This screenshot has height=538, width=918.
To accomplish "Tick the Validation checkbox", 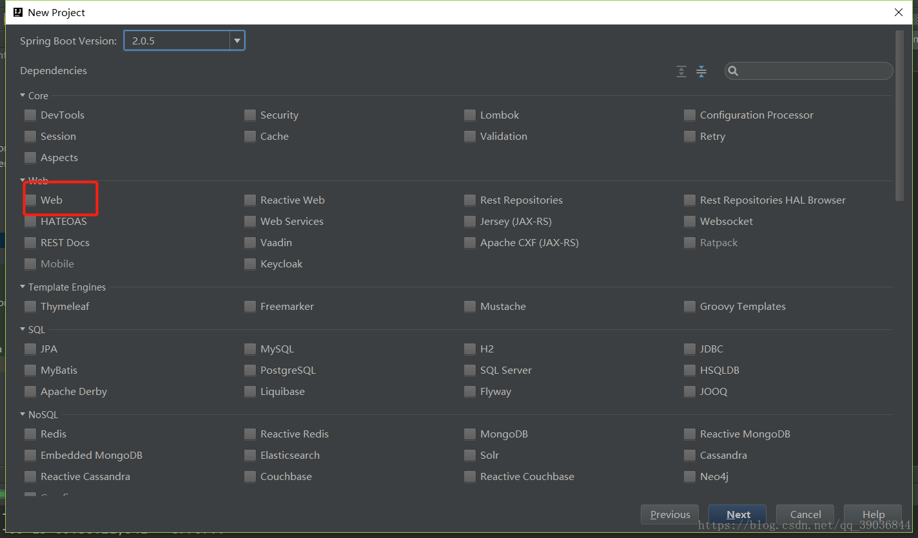I will point(470,137).
